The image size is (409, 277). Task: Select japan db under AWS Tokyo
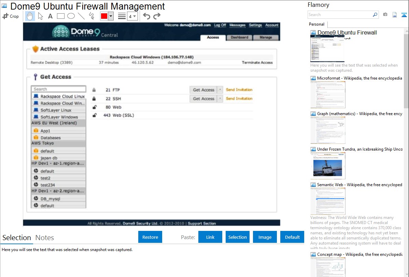click(x=59, y=158)
